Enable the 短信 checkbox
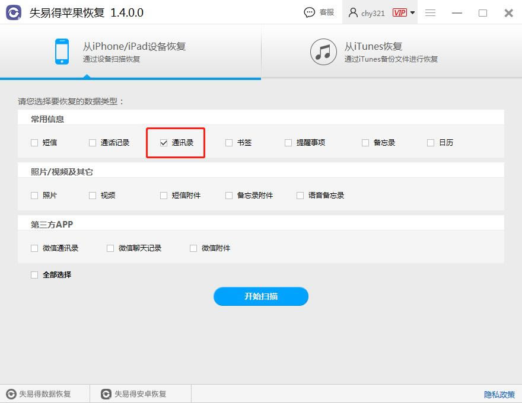The image size is (522, 403). point(34,143)
